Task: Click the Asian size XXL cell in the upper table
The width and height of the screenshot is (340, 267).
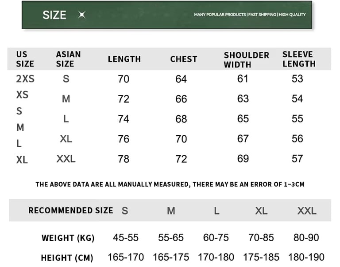Action: coord(66,159)
